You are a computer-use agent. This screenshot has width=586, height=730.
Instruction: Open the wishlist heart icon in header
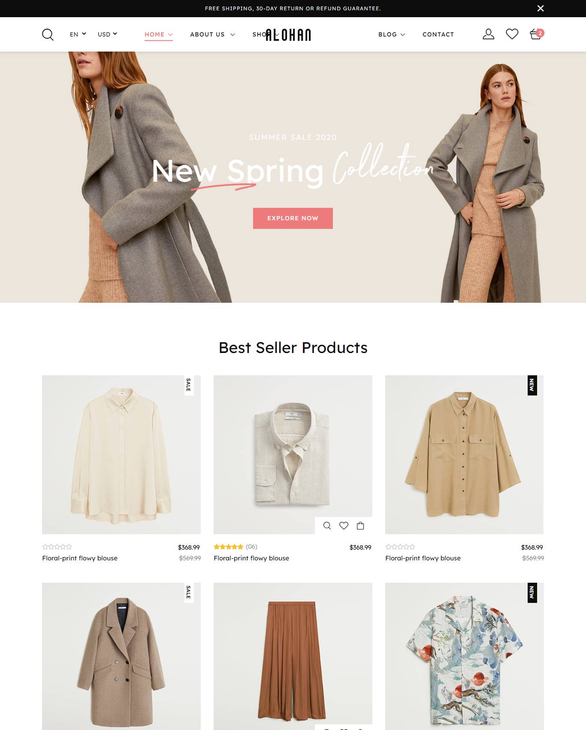[512, 34]
